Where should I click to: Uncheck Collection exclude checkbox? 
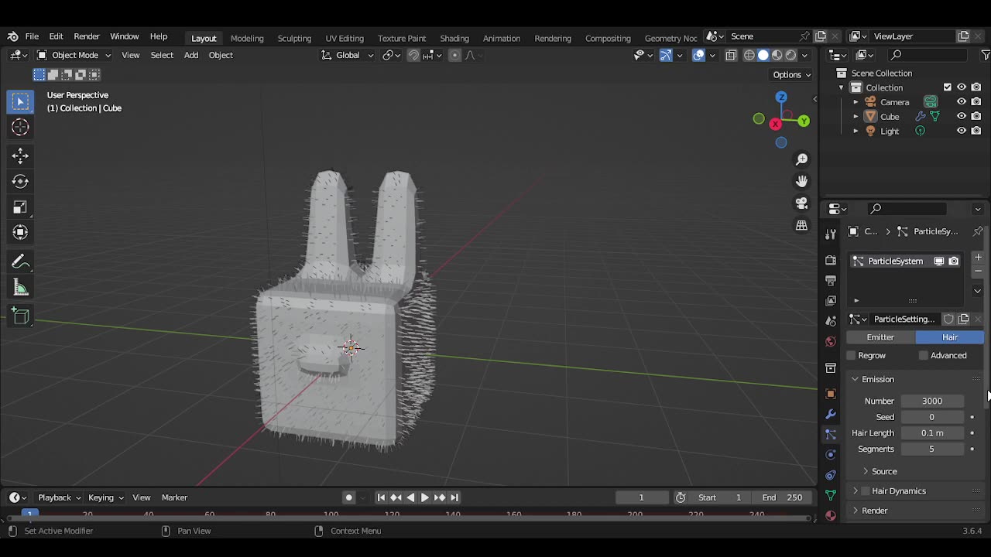(948, 87)
